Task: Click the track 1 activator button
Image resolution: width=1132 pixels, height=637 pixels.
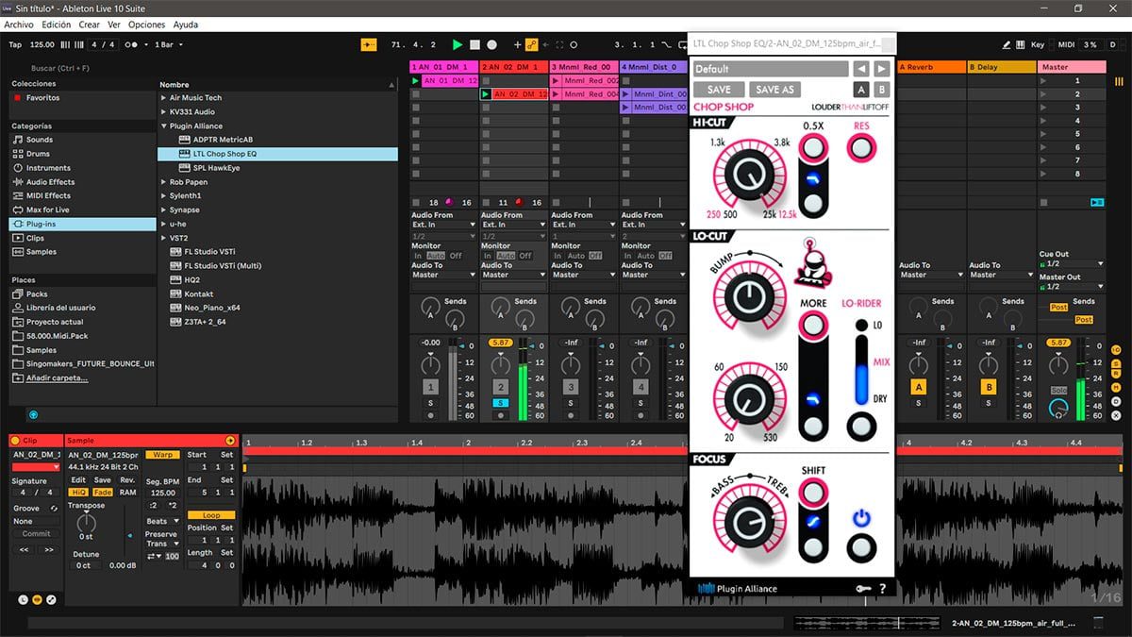Action: pyautogui.click(x=431, y=387)
